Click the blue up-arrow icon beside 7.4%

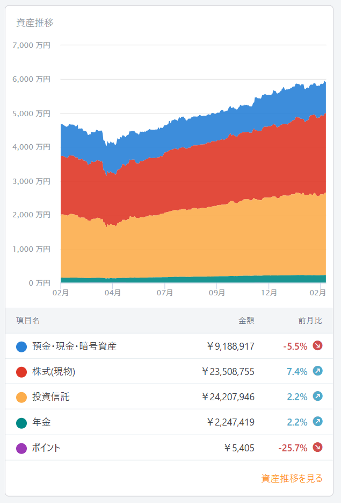click(317, 371)
